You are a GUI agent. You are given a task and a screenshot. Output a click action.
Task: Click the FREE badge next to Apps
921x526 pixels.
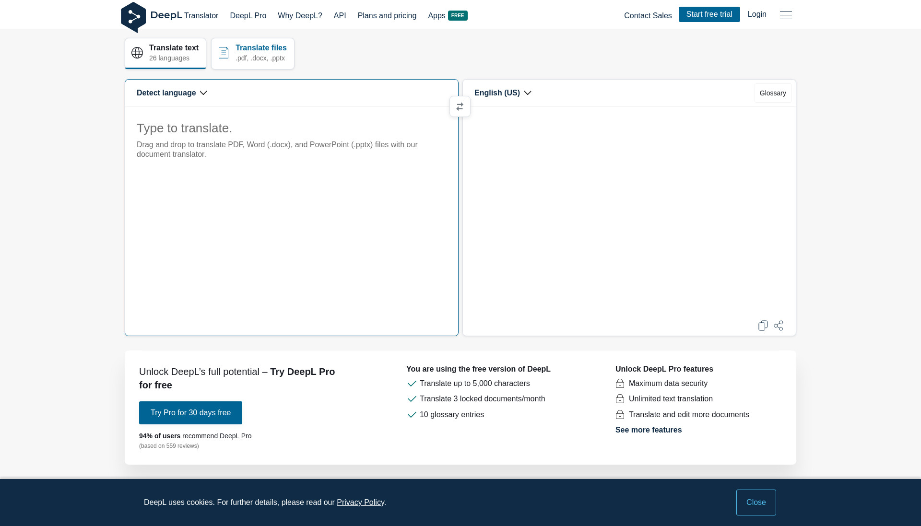458,15
